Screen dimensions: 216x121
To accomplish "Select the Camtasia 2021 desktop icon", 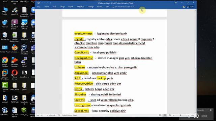I will click(5, 87).
